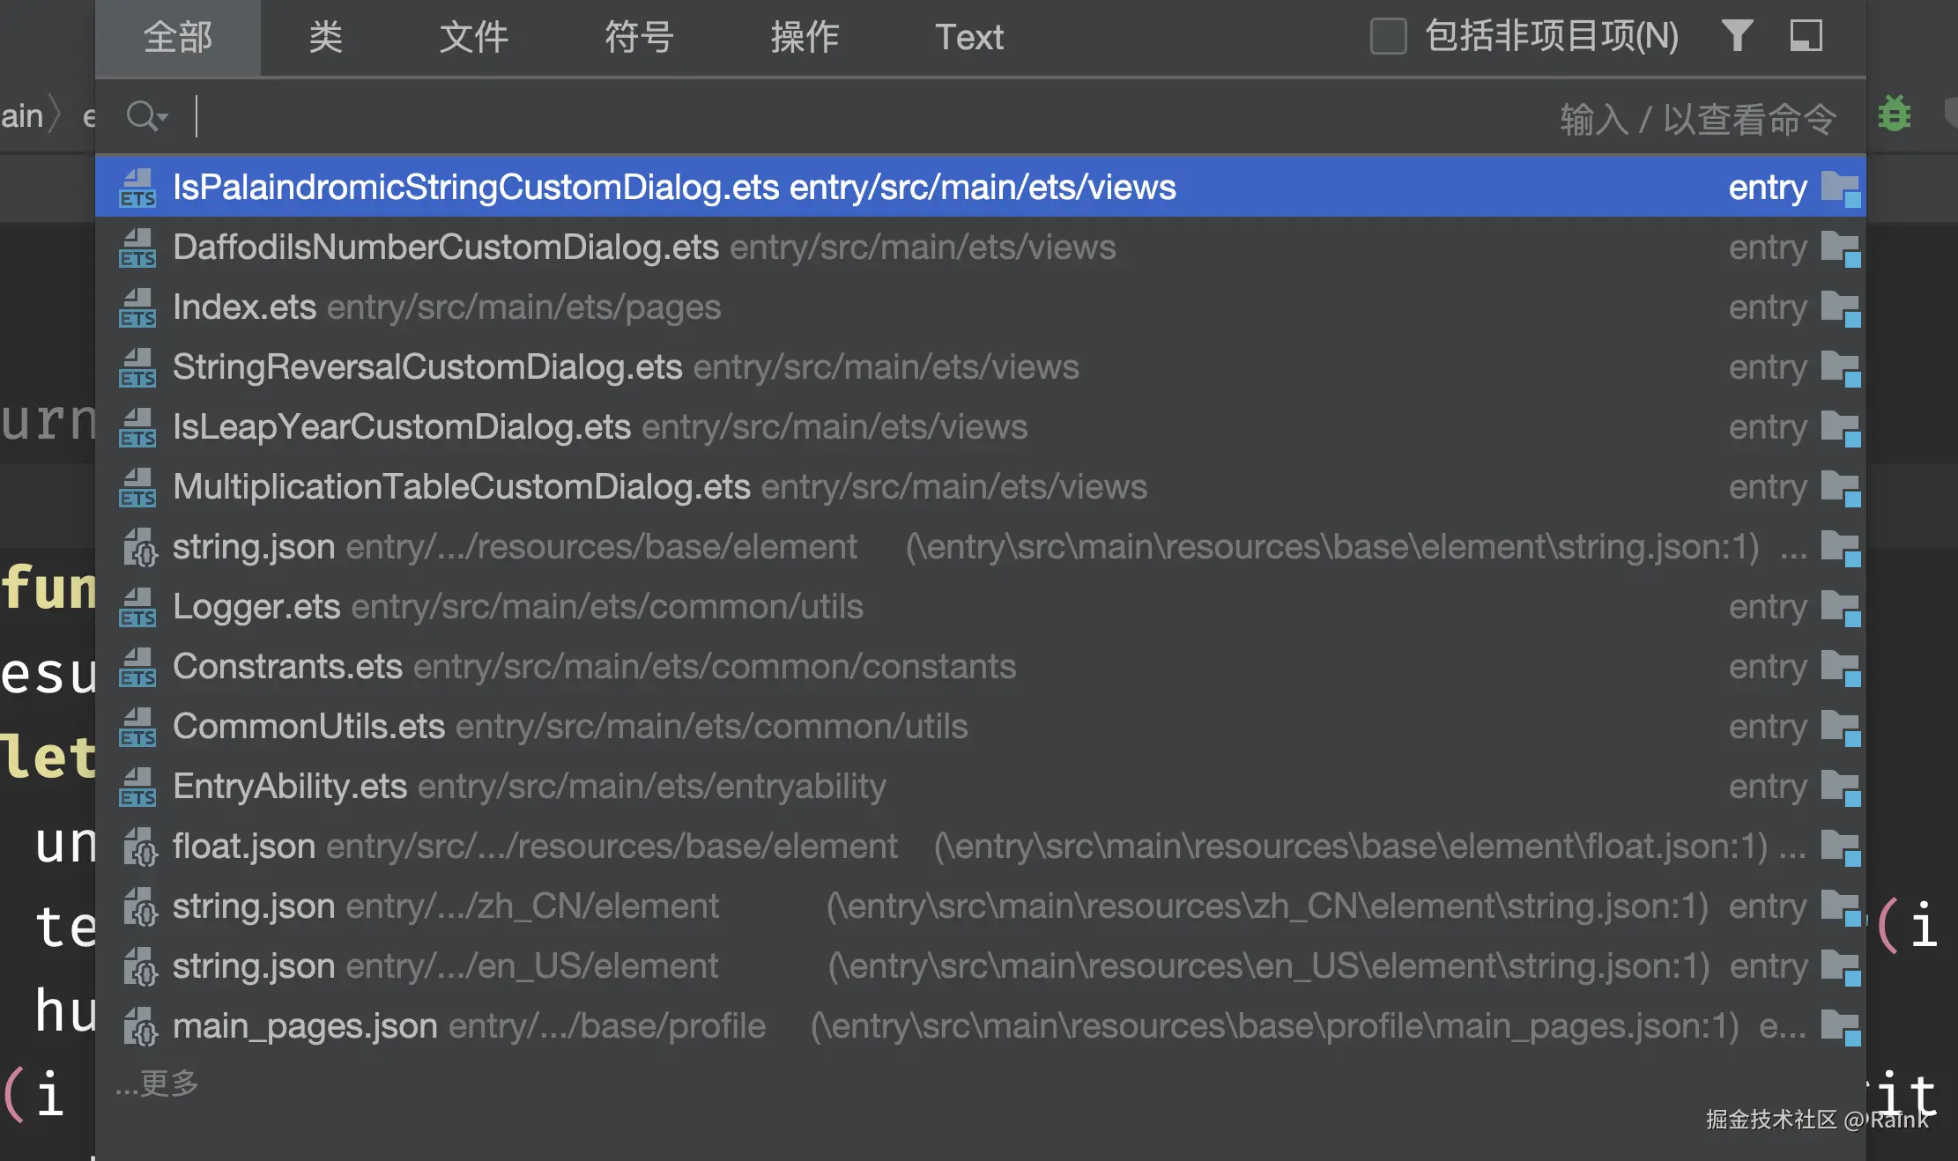This screenshot has height=1161, width=1958.
Task: Click the open in tool window icon
Action: point(1806,36)
